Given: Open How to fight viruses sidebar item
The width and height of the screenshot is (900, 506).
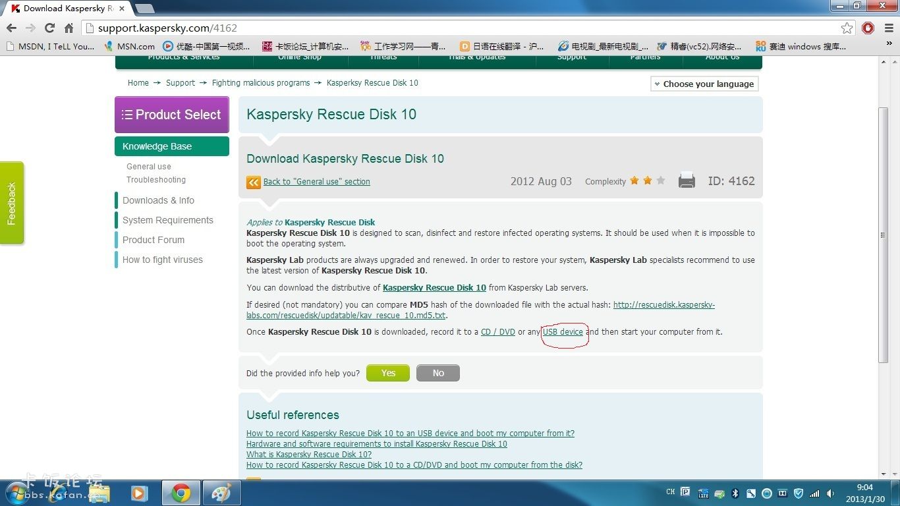Looking at the screenshot, I should (163, 260).
